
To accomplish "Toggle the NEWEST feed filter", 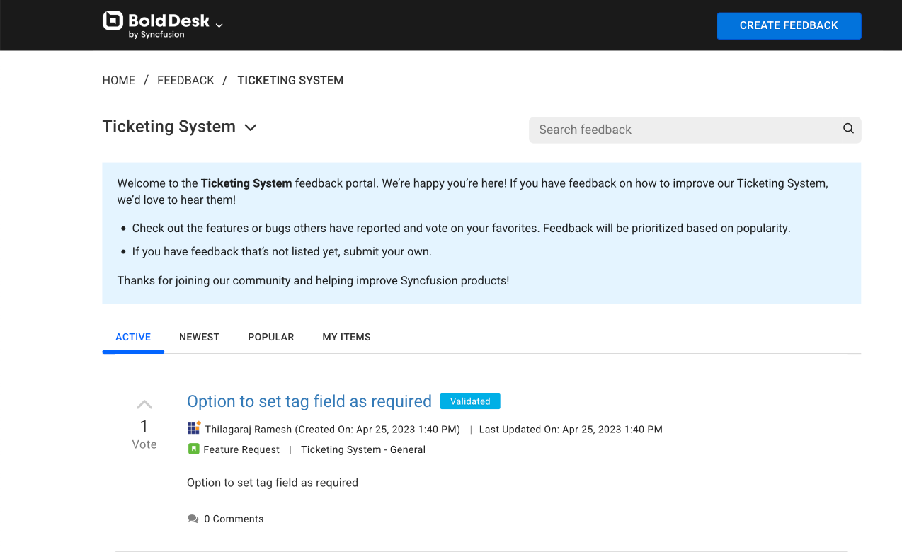I will 199,337.
